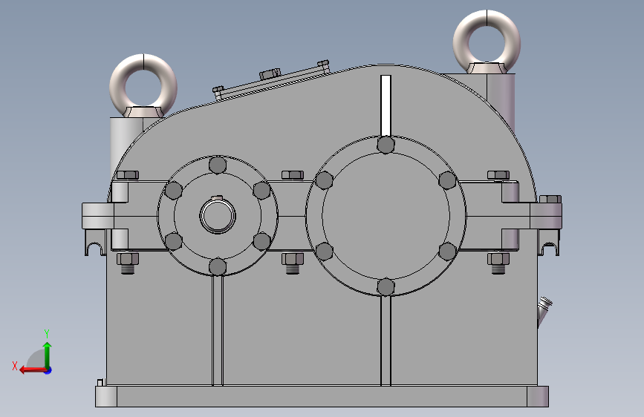Select the left flange bolt head above the split line
This screenshot has height=417, width=644.
(128, 175)
